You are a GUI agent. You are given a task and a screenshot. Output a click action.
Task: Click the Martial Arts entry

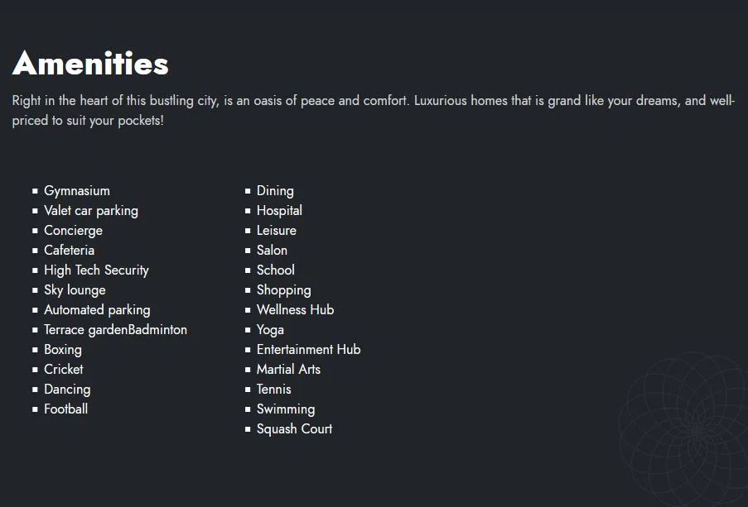(x=288, y=369)
